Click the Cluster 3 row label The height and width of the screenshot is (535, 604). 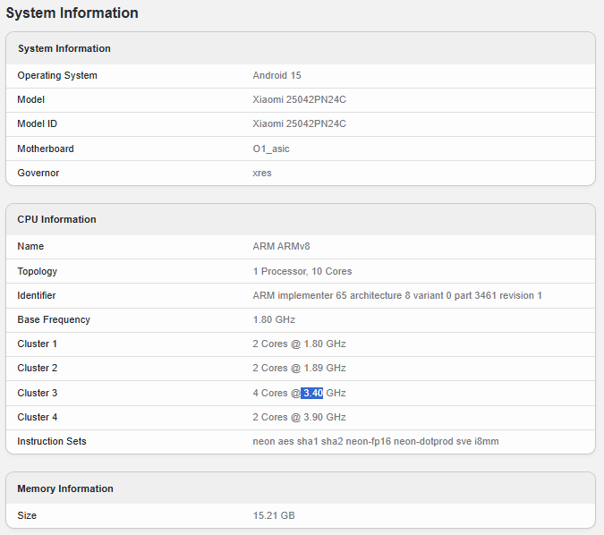(37, 393)
